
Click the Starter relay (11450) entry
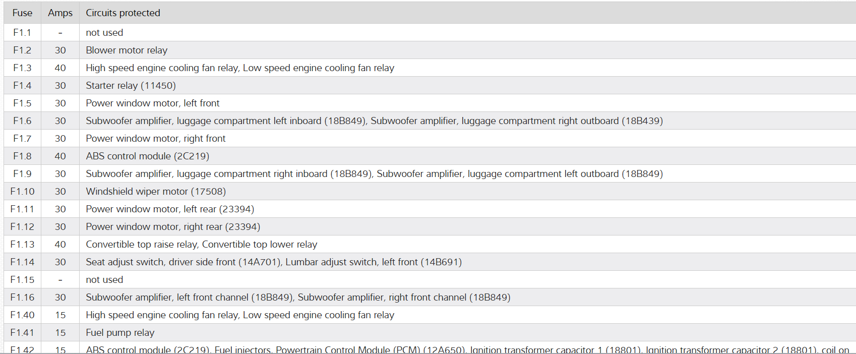tap(131, 86)
